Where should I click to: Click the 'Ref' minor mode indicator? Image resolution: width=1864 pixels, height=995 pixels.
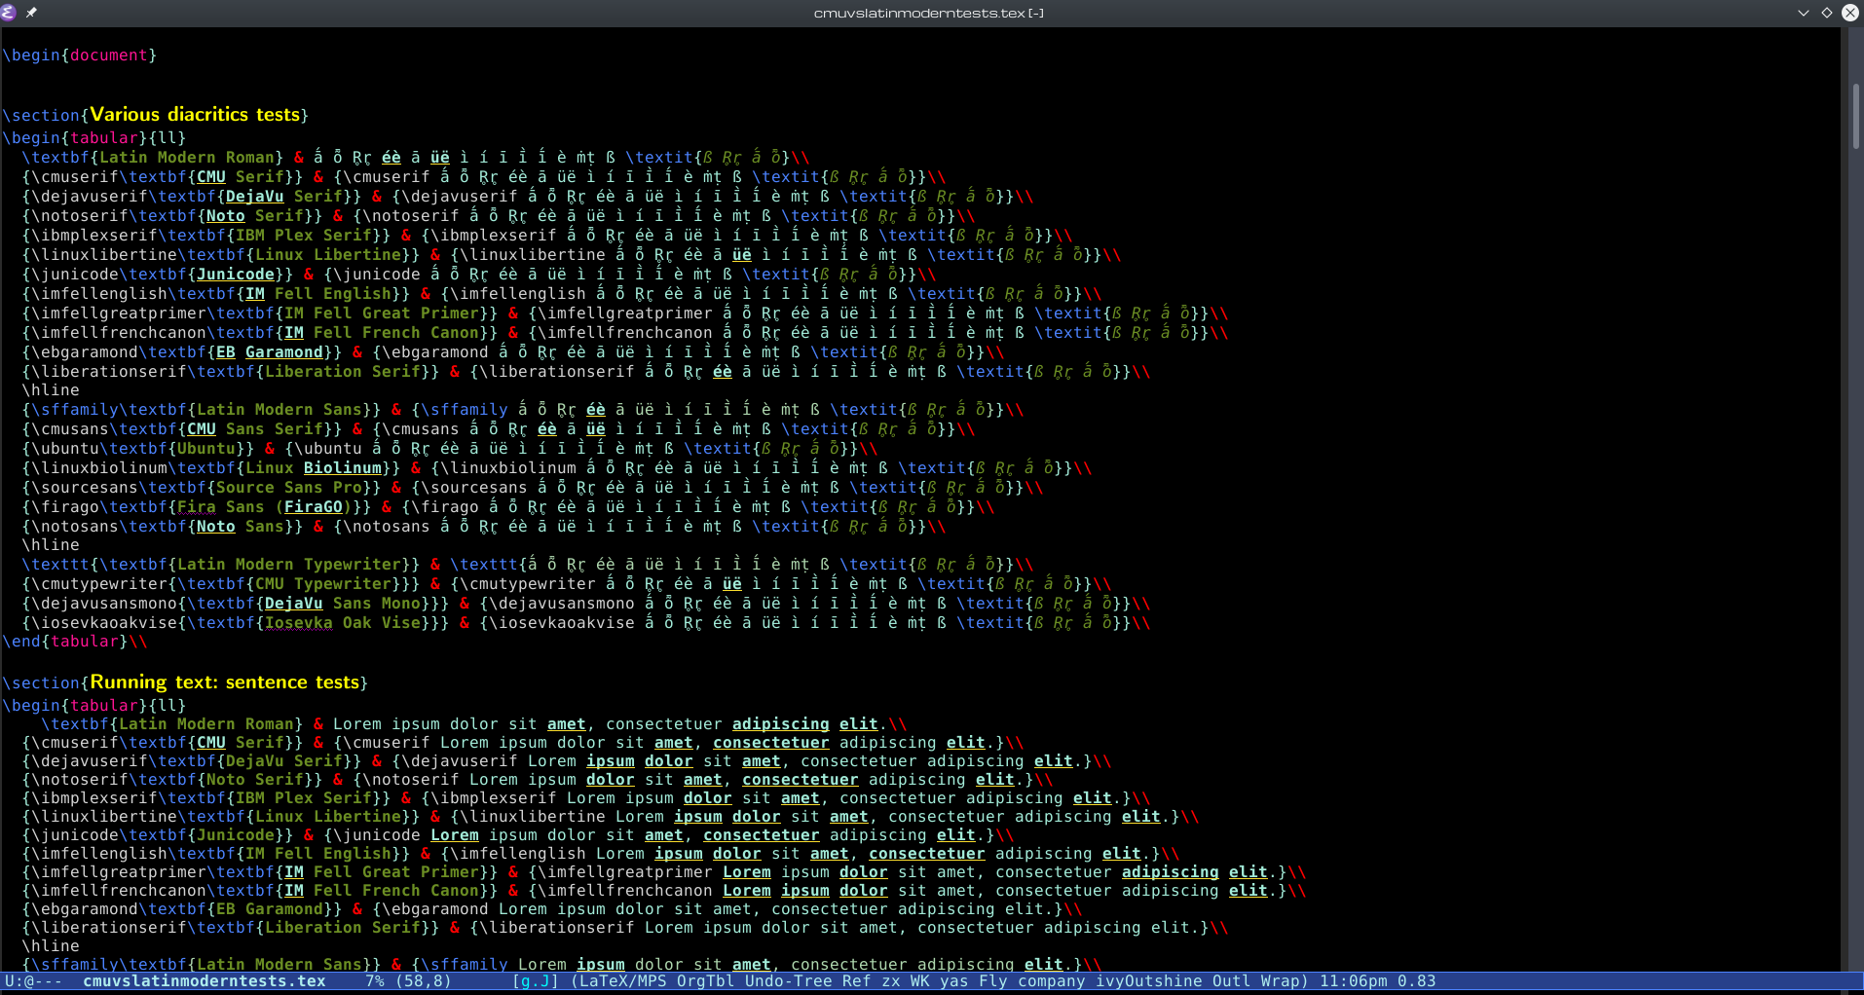(857, 981)
